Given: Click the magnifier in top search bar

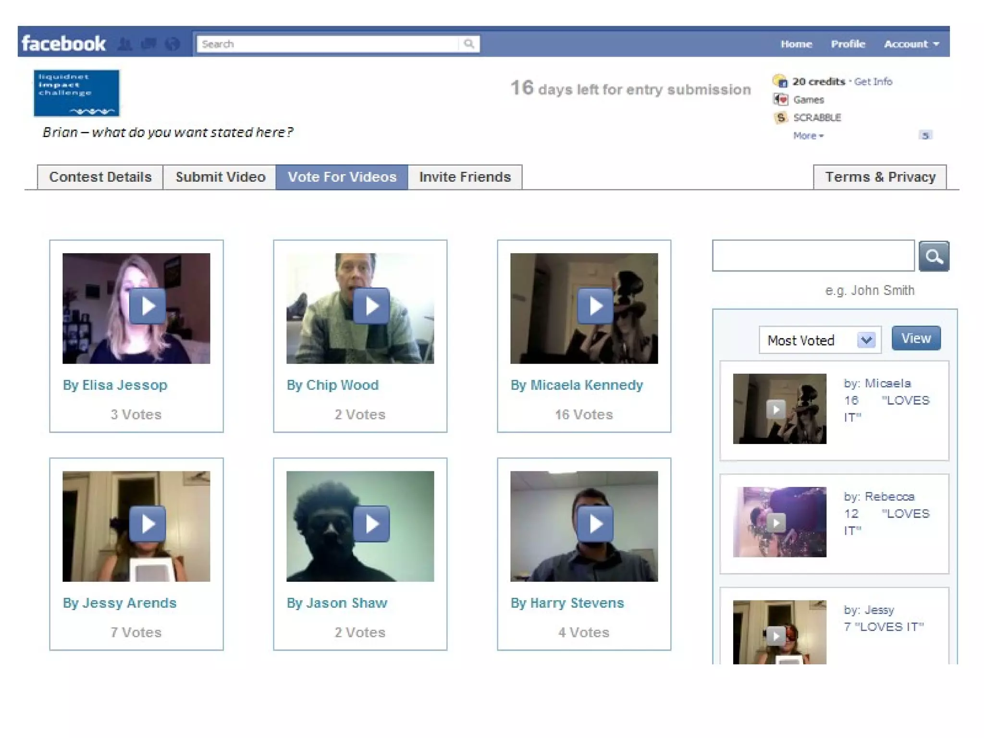Looking at the screenshot, I should click(469, 44).
